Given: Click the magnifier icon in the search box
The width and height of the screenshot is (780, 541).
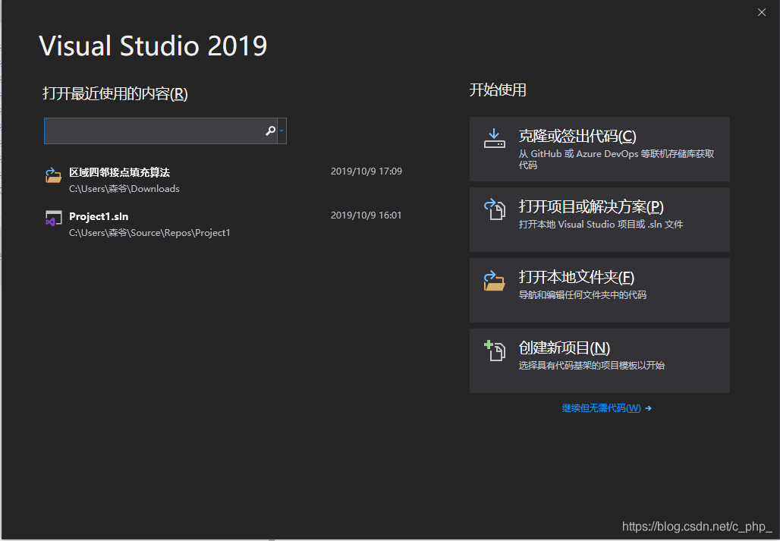Looking at the screenshot, I should pos(270,131).
